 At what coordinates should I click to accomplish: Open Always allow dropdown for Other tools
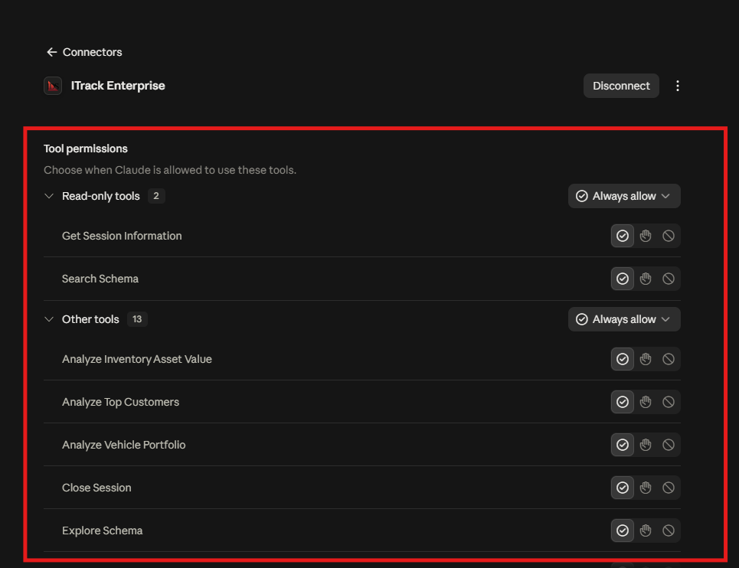coord(624,319)
